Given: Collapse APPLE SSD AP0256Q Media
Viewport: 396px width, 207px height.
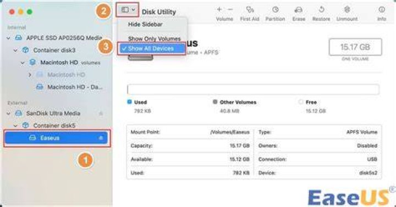Looking at the screenshot, I should pos(9,38).
